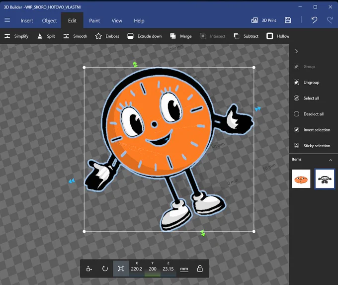Toggle the aspect ratio lock
Image resolution: width=338 pixels, height=285 pixels.
point(200,269)
